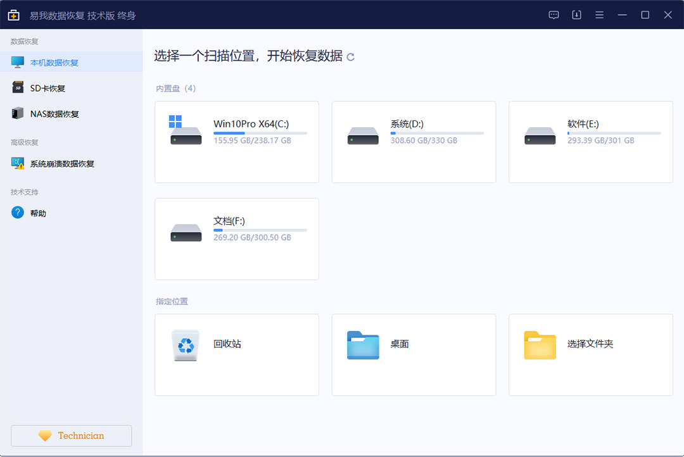684x457 pixels.
Task: Click the hard drive icon for 文档(F:)
Action: tap(186, 233)
